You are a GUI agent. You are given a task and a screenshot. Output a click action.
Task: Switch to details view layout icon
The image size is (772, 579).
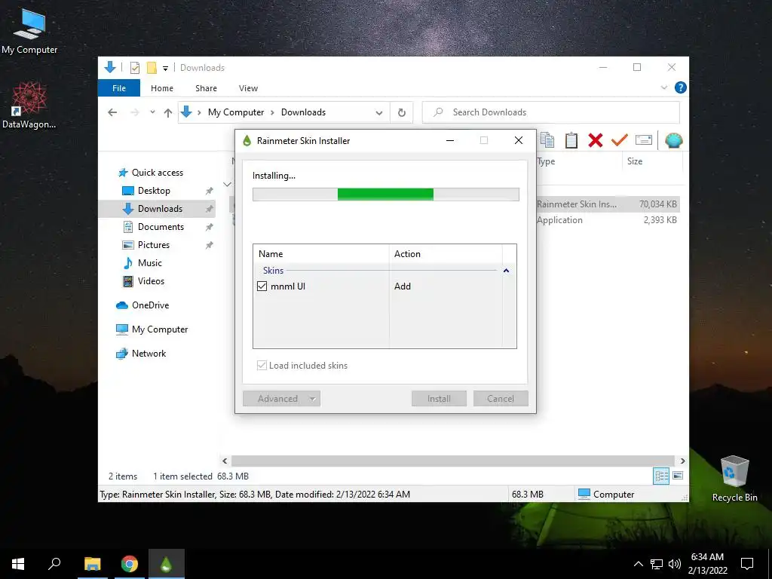[x=661, y=476]
